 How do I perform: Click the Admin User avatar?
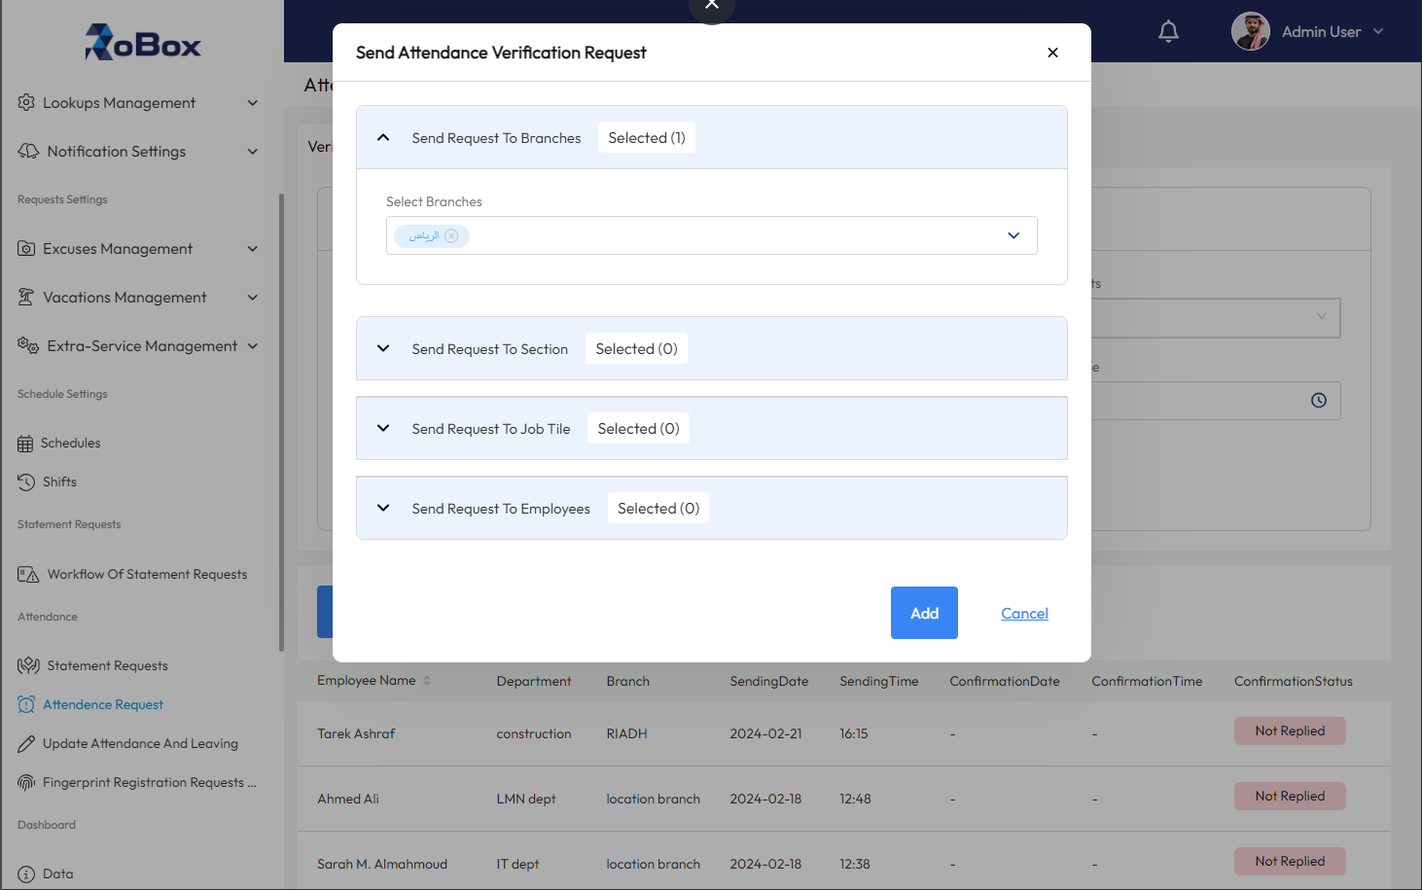(x=1250, y=31)
